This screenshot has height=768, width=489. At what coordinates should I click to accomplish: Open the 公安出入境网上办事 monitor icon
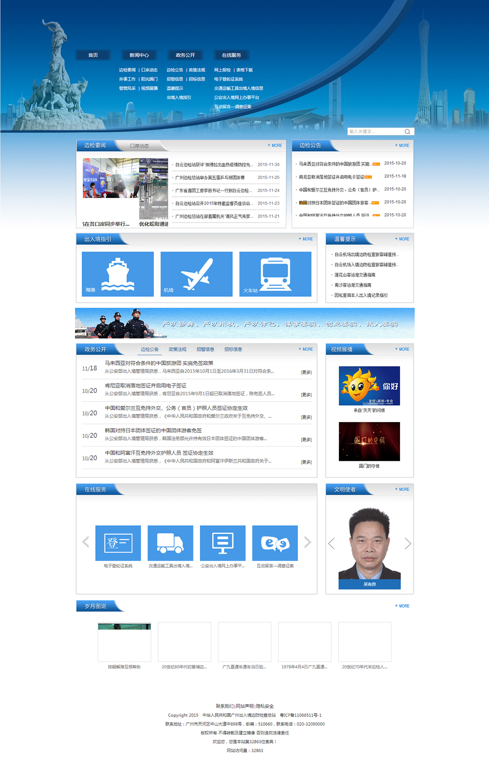click(223, 543)
